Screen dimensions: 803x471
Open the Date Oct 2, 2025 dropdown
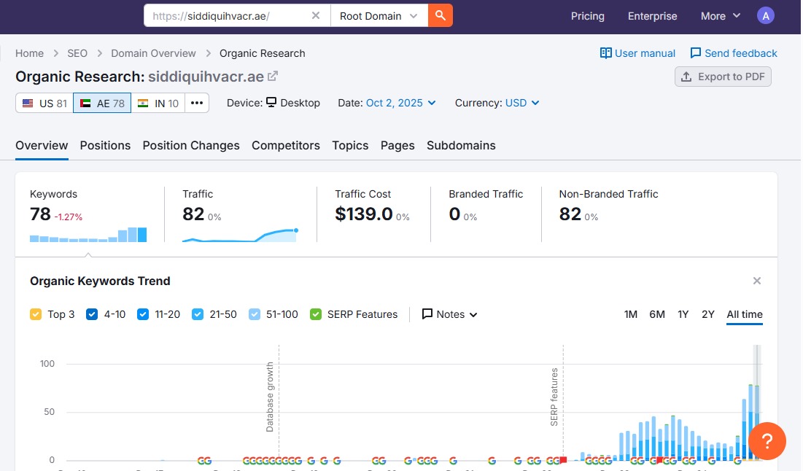point(400,103)
